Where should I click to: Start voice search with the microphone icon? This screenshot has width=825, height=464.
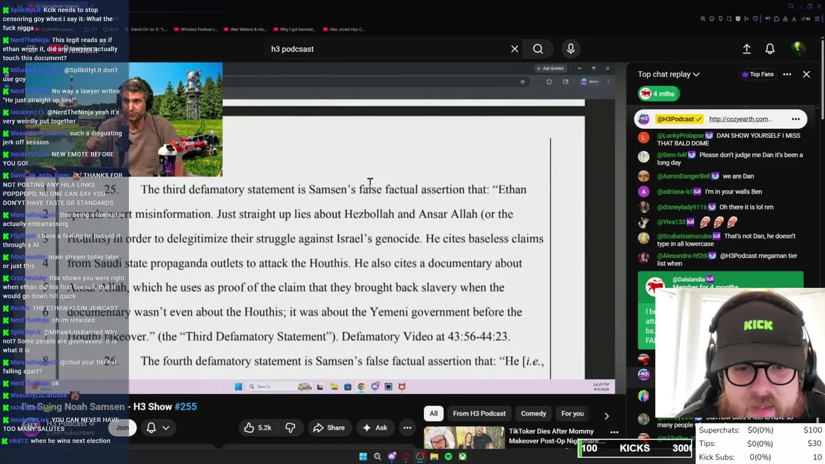click(x=570, y=49)
